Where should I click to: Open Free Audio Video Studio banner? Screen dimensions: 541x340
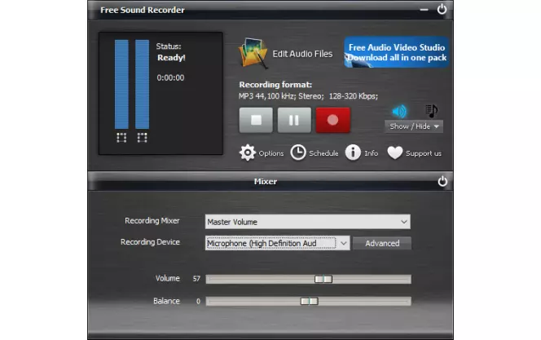click(397, 52)
